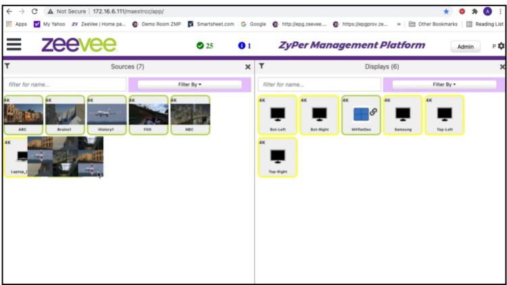Viewport: 507px width, 285px height.
Task: Select the FOX source thumbnail
Action: 149,115
